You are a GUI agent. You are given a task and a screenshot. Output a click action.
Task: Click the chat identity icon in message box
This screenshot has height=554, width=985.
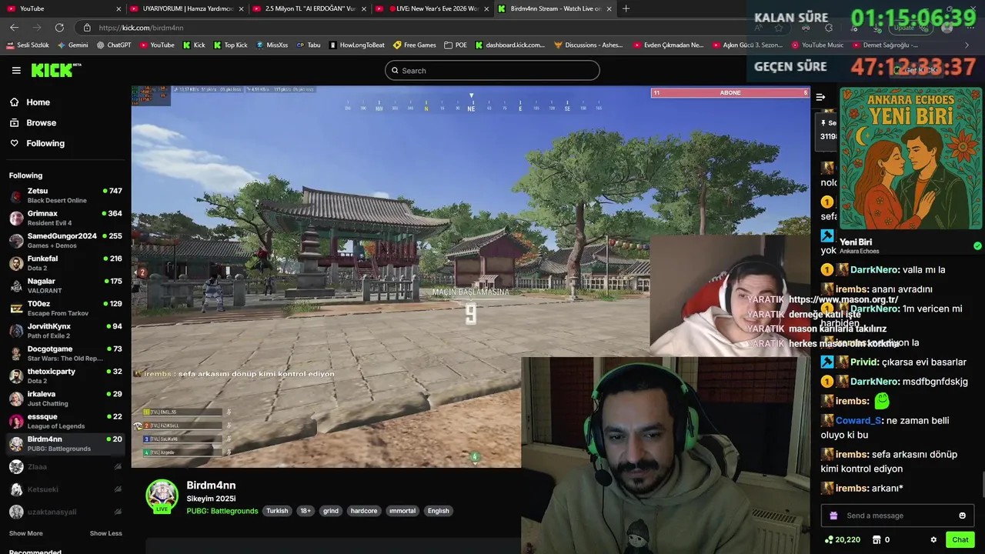click(833, 516)
